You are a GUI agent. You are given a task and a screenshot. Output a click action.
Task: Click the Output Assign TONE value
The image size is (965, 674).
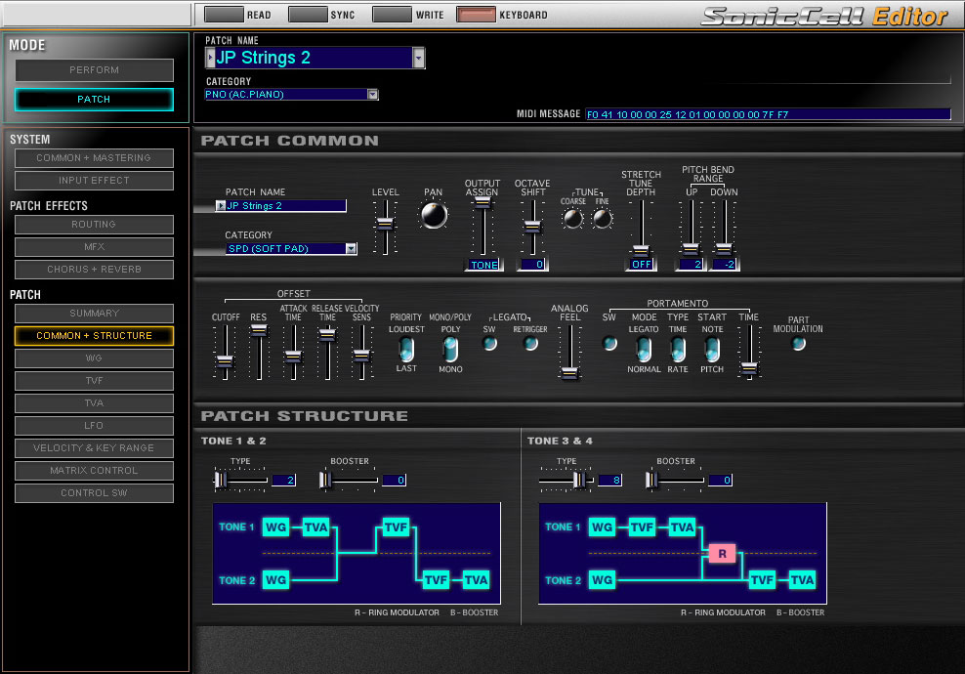point(483,265)
